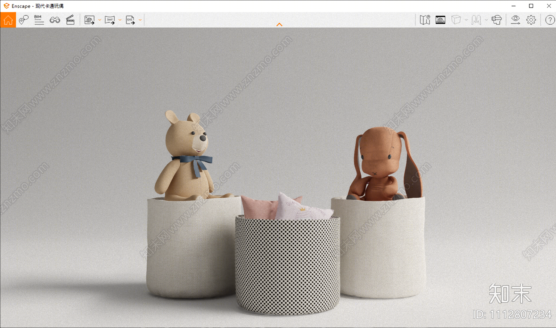Screen dimensions: 556x328
Task: Open the binoculars icon in the toolbar
Action: tap(55, 20)
